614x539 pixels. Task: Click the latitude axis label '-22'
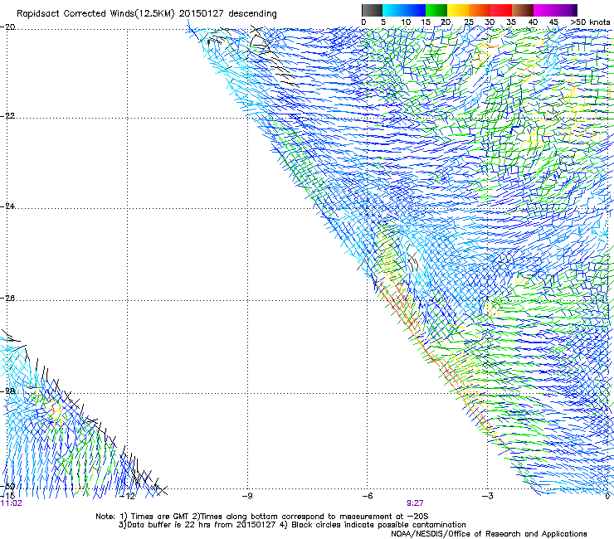[x=8, y=115]
